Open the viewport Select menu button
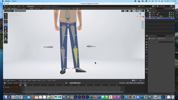This screenshot has width=178, height=100. tap(20, 11)
